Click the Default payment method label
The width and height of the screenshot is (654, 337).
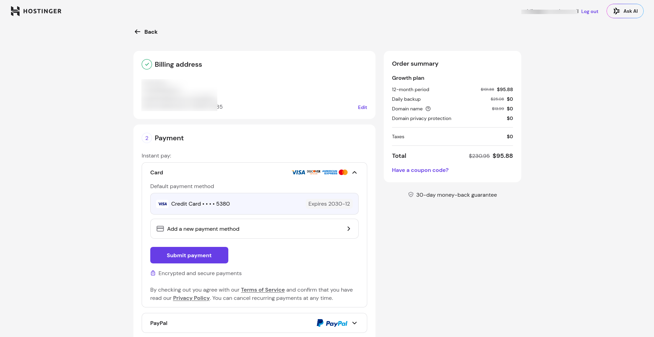182,186
